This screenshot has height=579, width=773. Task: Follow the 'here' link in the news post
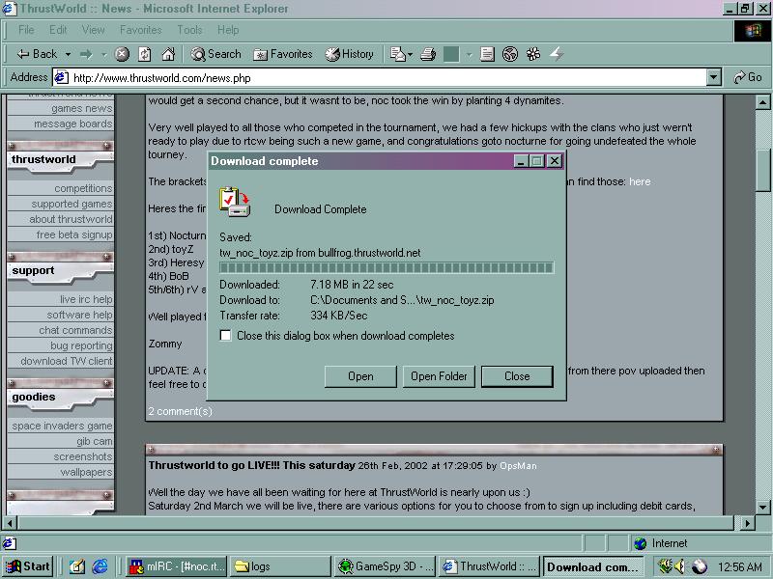[640, 181]
